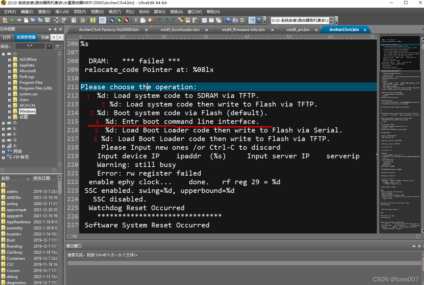
Task: Click the word wrap toolbar icon
Action: point(74,20)
